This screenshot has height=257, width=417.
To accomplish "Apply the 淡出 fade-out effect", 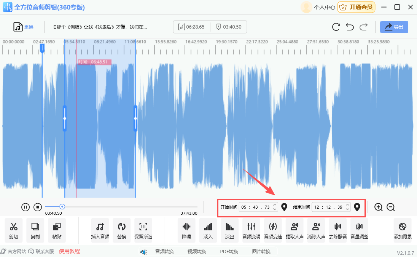I will click(229, 230).
